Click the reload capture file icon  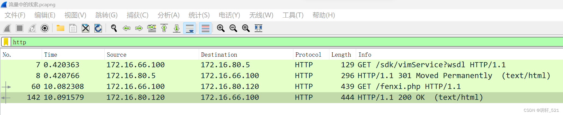coord(98,28)
